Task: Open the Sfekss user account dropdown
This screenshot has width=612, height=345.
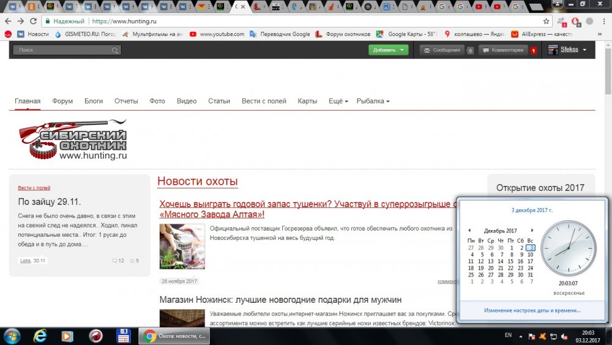Action: click(x=567, y=50)
